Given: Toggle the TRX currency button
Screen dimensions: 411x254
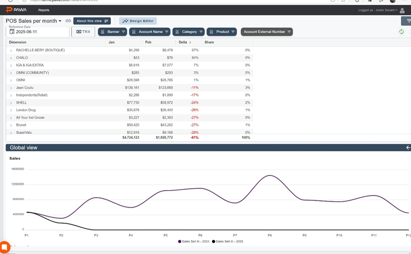Looking at the screenshot, I should tap(83, 32).
